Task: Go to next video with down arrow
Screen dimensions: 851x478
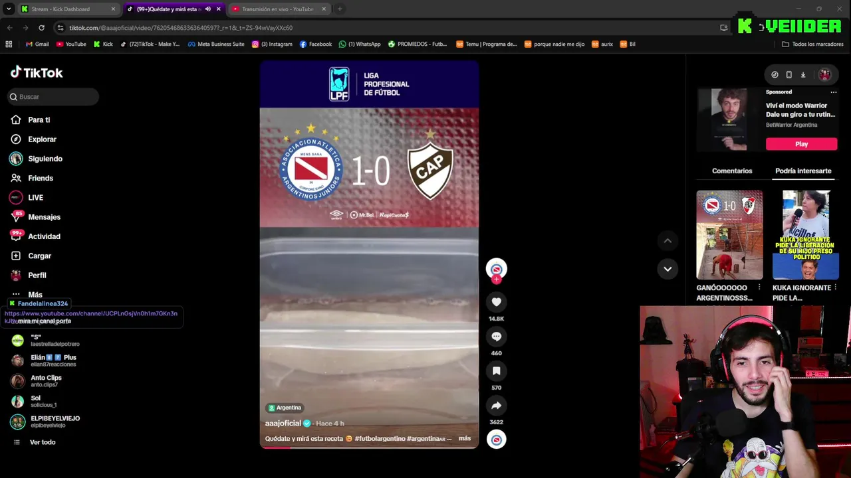Action: click(668, 269)
